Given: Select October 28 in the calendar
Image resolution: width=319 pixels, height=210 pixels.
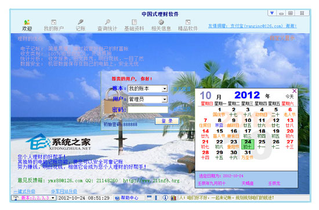Looking at the screenshot, I should click(x=205, y=155).
